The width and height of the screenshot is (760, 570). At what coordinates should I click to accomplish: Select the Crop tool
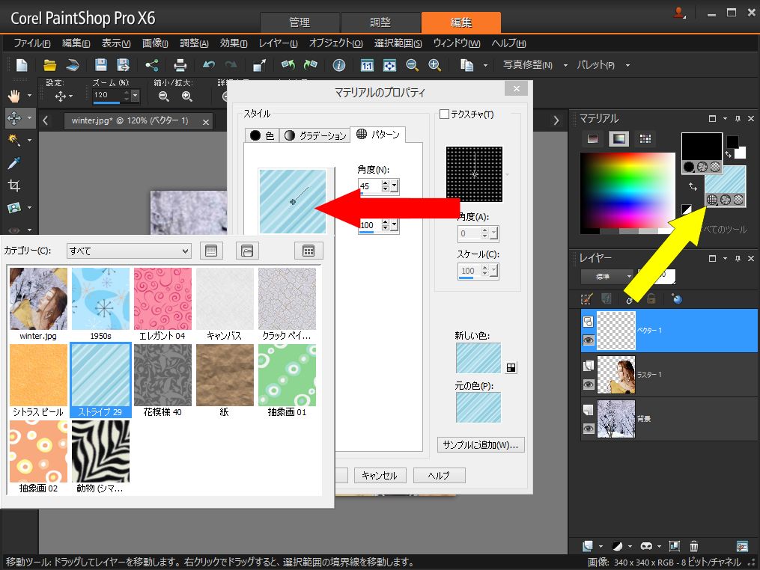coord(14,186)
